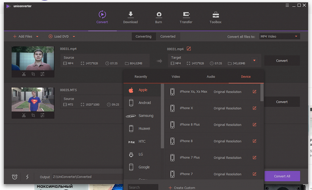Open the MP4 Video format dropdown
This screenshot has width=312, height=190.
[x=280, y=36]
